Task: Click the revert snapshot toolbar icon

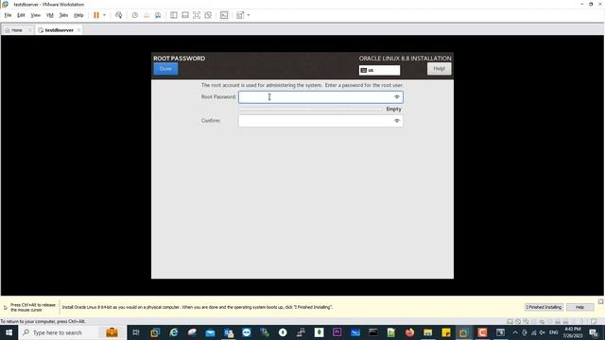Action: [147, 15]
